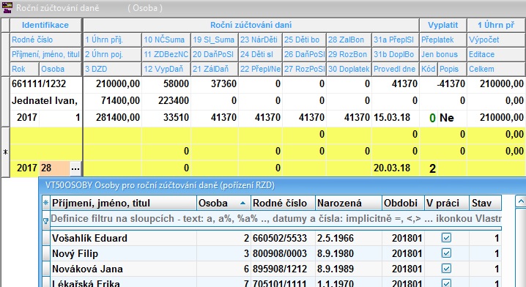Click the birth date 2.5.1966
The height and width of the screenshot is (287, 526).
pyautogui.click(x=336, y=238)
